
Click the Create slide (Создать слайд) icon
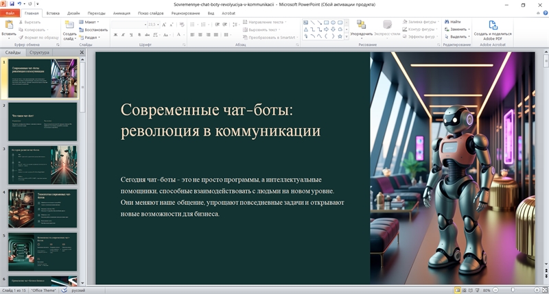[x=69, y=25]
